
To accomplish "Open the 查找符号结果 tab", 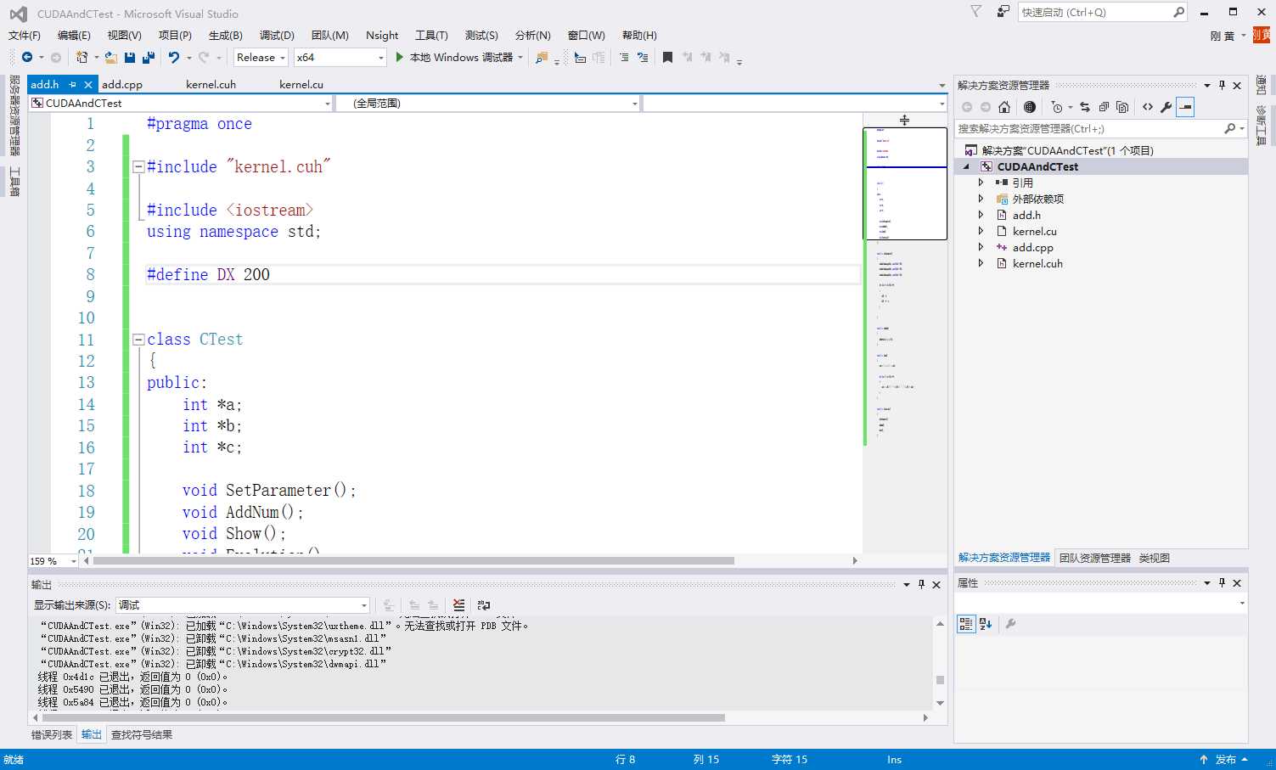I will click(x=142, y=734).
